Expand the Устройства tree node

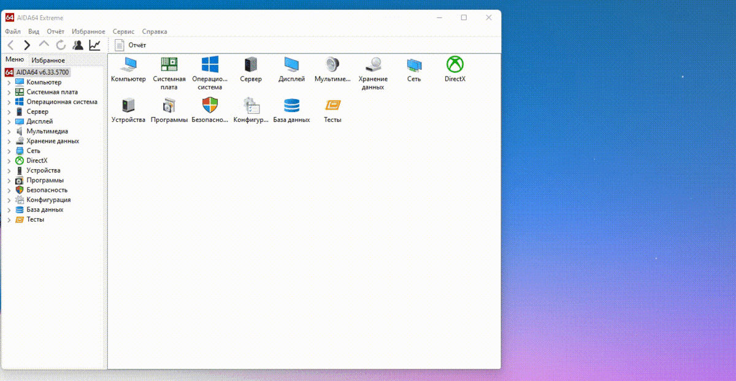point(9,171)
